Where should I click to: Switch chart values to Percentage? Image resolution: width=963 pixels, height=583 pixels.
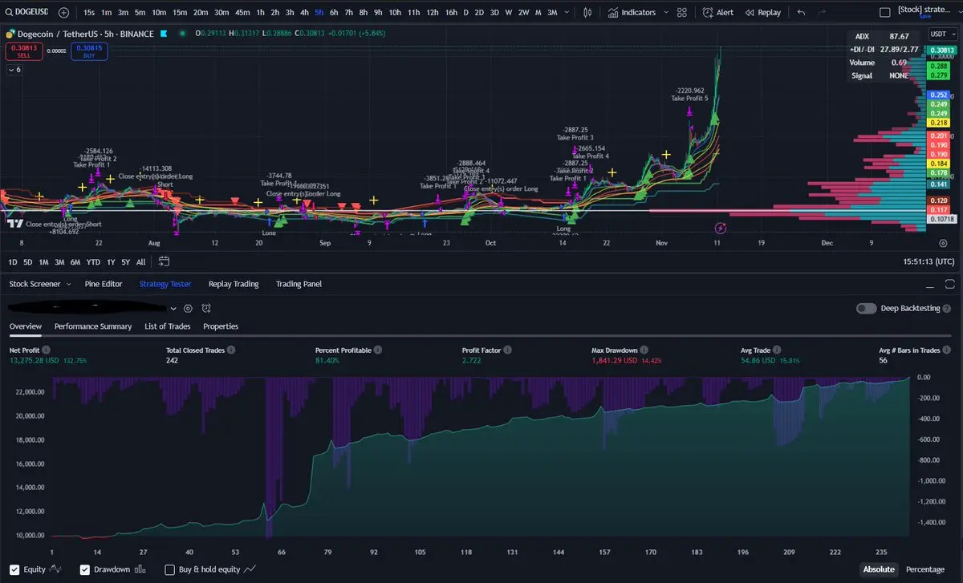(x=925, y=569)
